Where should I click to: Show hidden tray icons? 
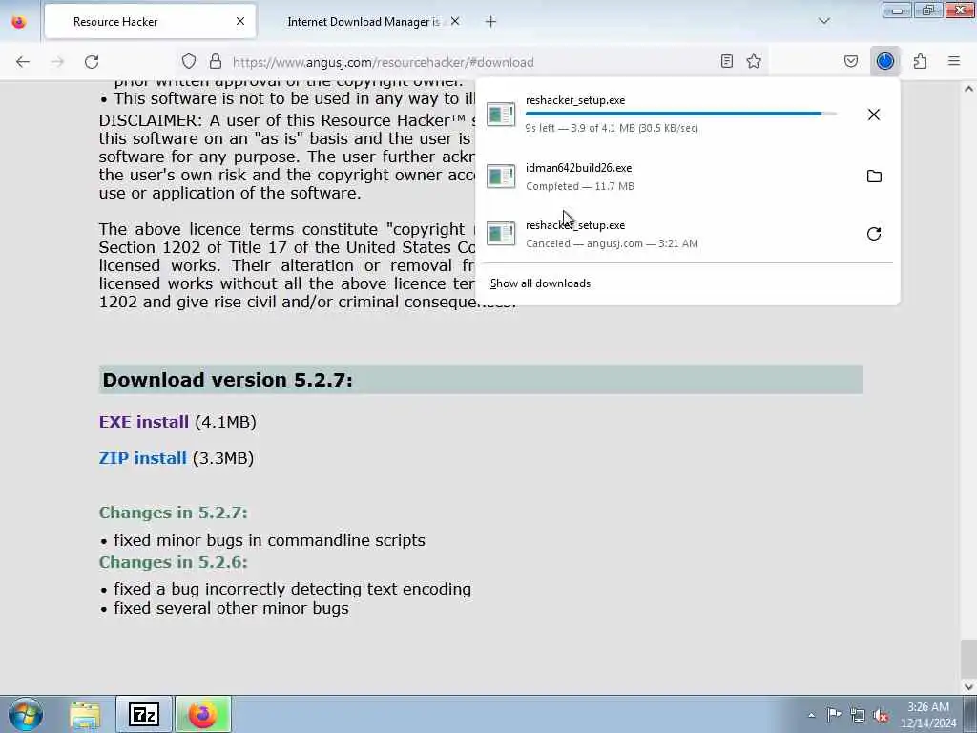pos(811,715)
